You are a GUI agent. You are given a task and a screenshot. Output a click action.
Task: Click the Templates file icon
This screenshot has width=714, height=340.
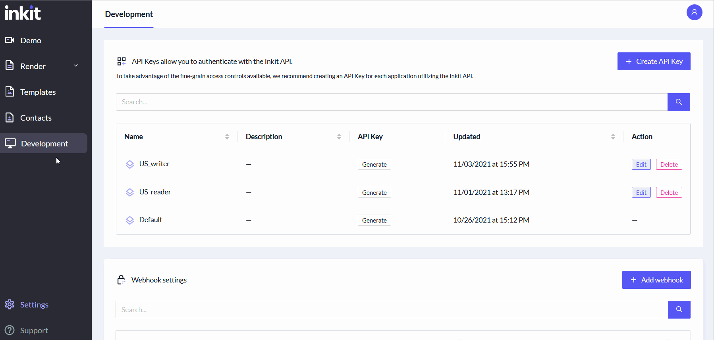(10, 91)
